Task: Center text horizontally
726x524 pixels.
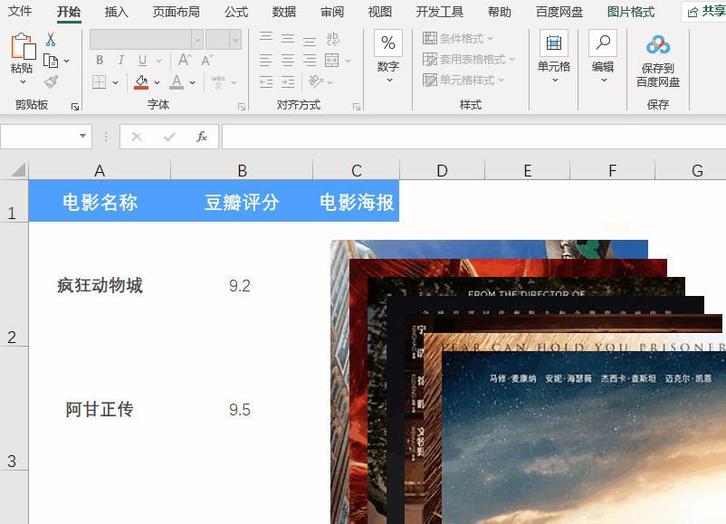Action: 288,60
